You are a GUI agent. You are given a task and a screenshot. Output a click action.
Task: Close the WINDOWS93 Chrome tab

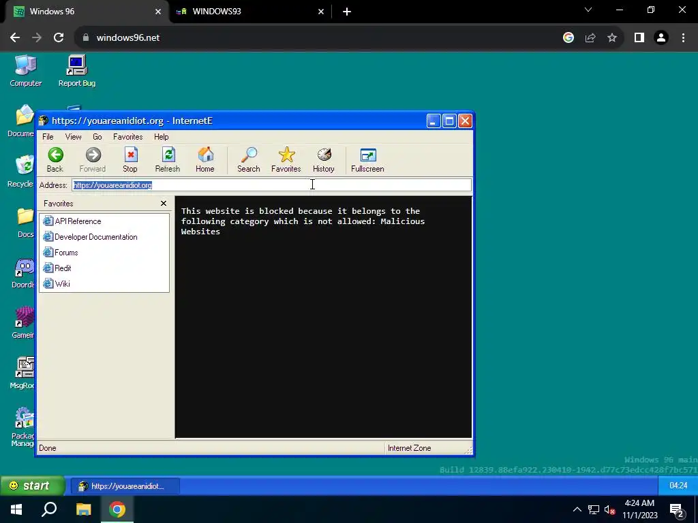[x=321, y=12]
